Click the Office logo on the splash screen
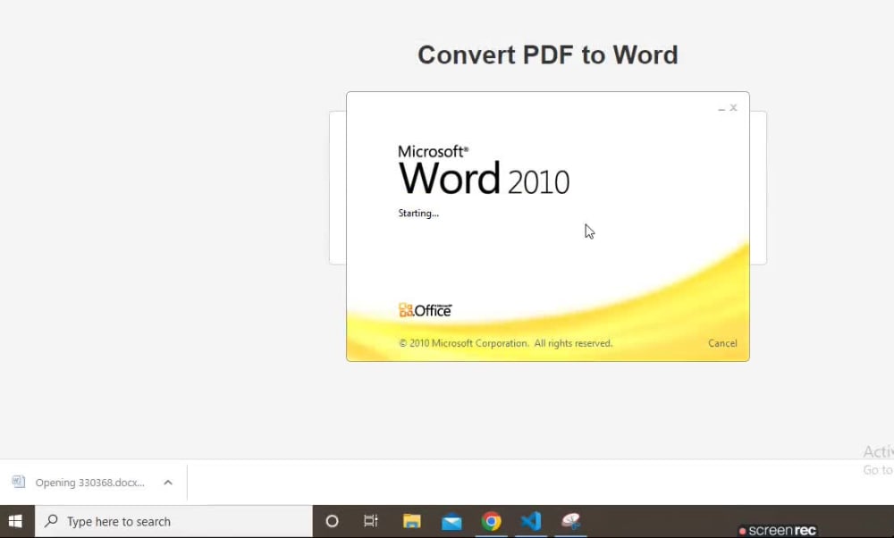Screen dimensions: 894x538 425,309
